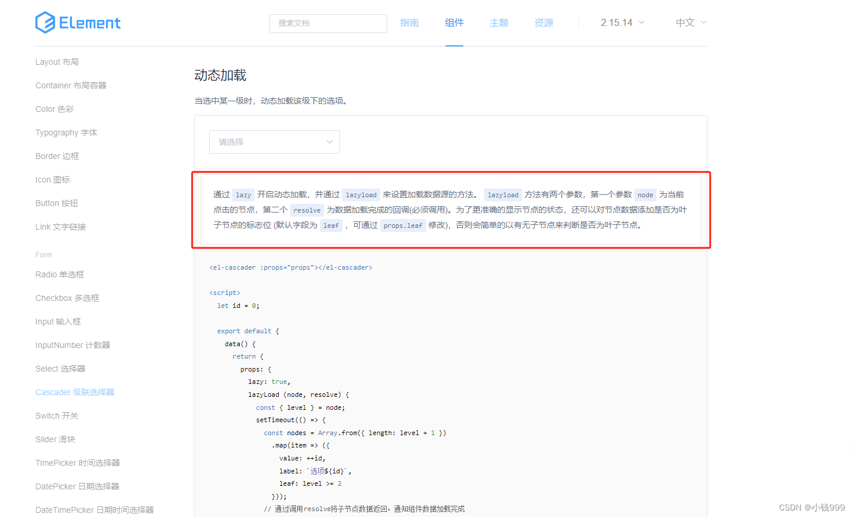Click the el-cascader code line
Image resolution: width=854 pixels, height=517 pixels.
[291, 267]
